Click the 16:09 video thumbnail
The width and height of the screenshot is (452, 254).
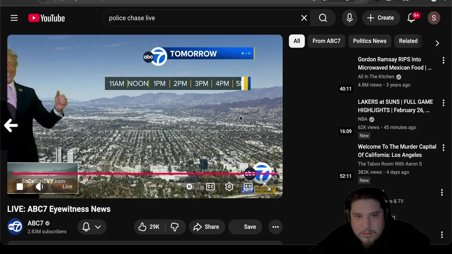click(x=322, y=117)
